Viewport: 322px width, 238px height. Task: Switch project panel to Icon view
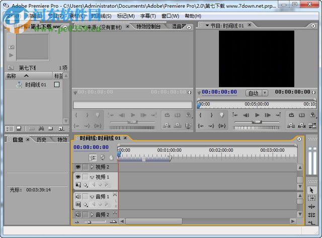click(x=19, y=129)
